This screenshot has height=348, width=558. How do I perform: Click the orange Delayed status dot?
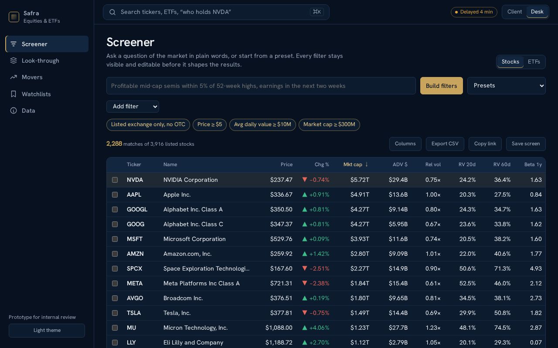tap(456, 12)
